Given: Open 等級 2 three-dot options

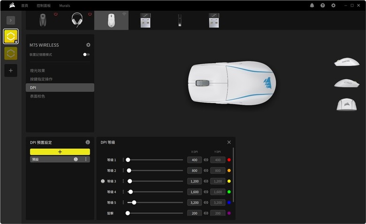Looking at the screenshot, I should [x=123, y=171].
